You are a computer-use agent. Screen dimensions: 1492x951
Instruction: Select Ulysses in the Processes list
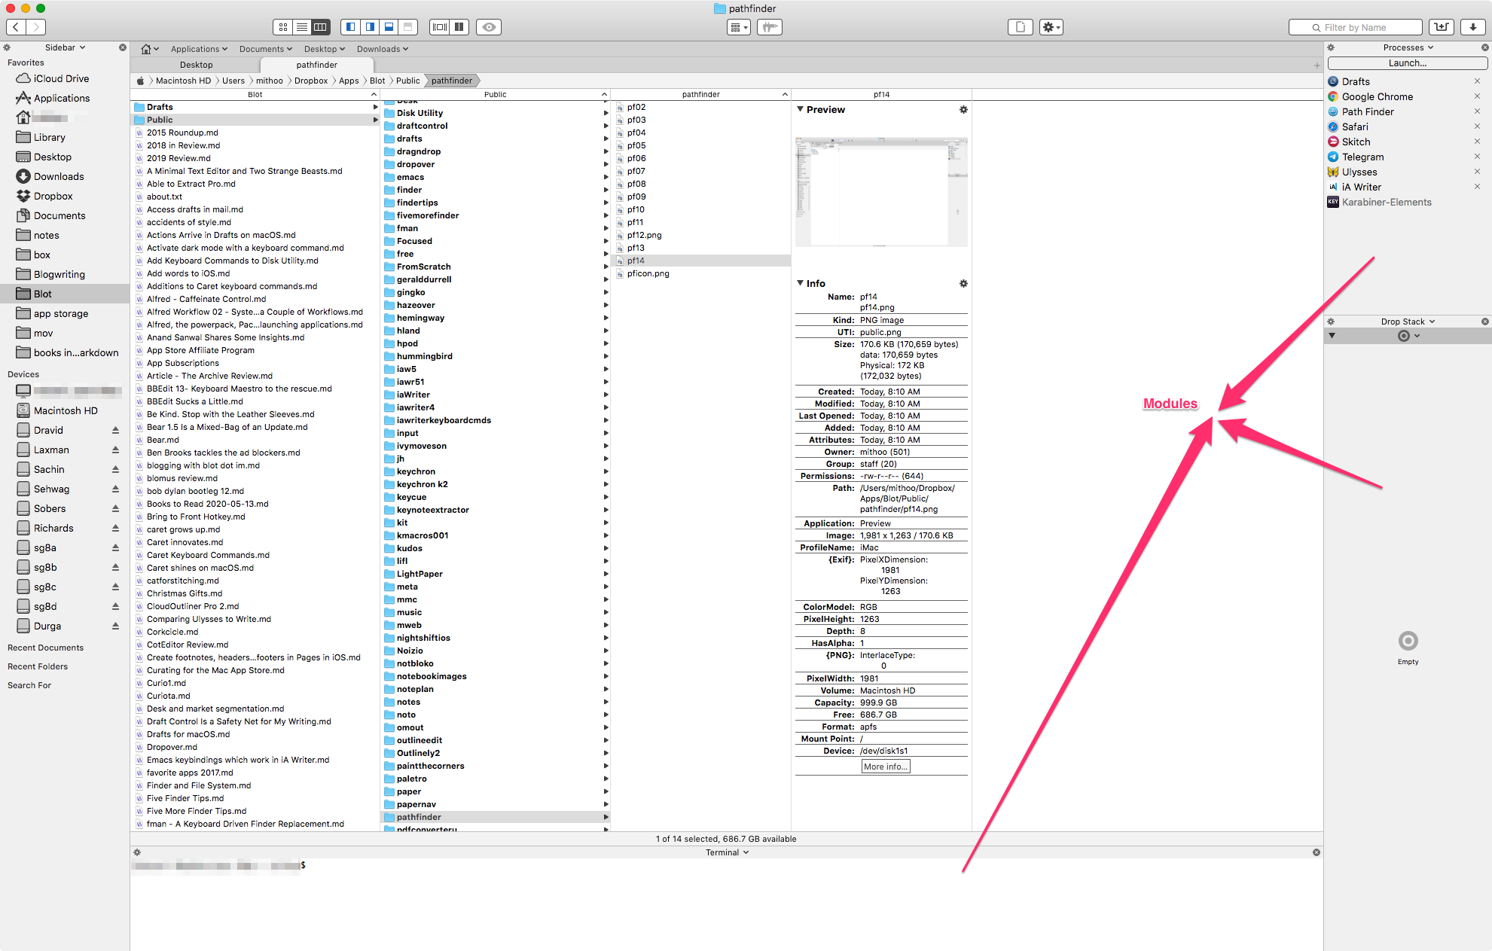tap(1359, 172)
